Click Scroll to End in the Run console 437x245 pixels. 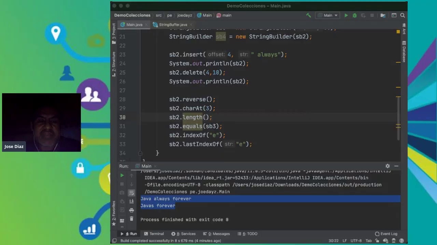click(131, 201)
